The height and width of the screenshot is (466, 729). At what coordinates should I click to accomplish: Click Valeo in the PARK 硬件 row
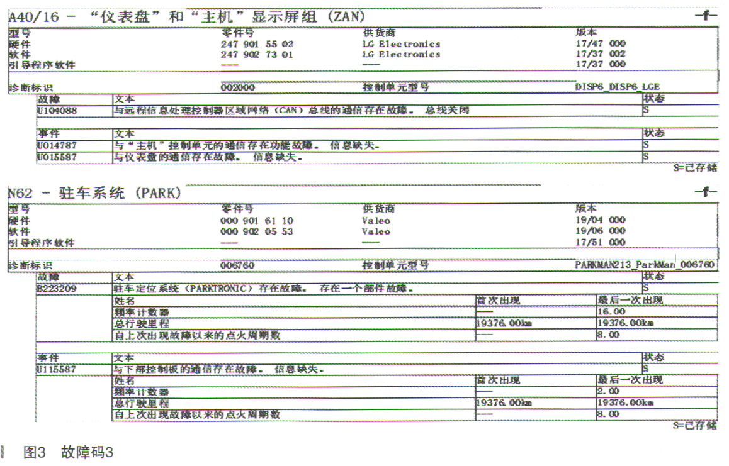coord(376,221)
